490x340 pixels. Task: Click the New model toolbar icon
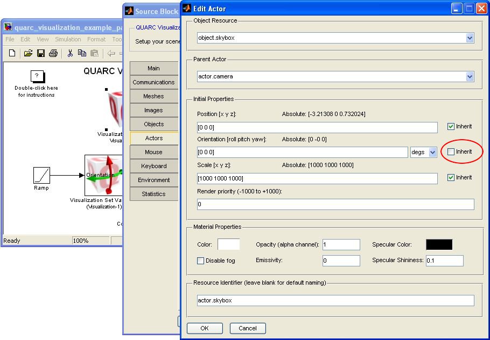(x=12, y=53)
